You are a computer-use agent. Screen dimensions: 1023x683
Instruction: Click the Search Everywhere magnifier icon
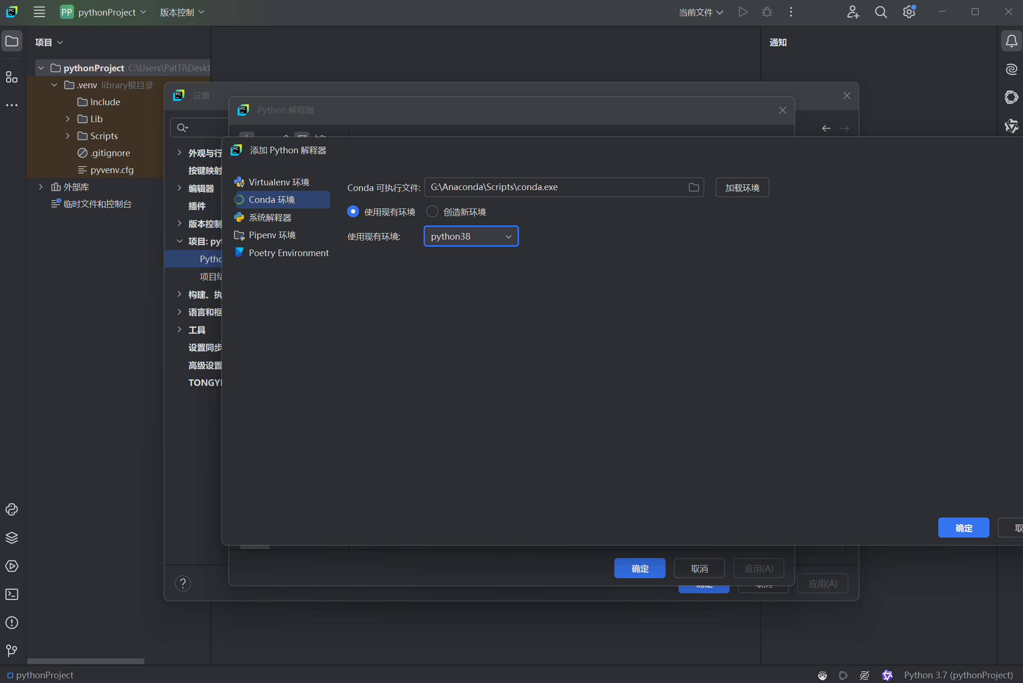coord(881,12)
